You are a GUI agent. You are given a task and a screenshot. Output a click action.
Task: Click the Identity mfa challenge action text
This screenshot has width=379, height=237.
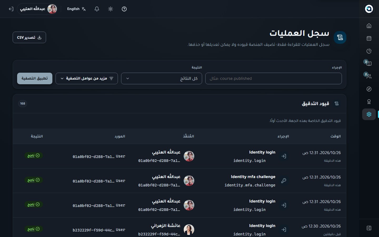pyautogui.click(x=253, y=177)
